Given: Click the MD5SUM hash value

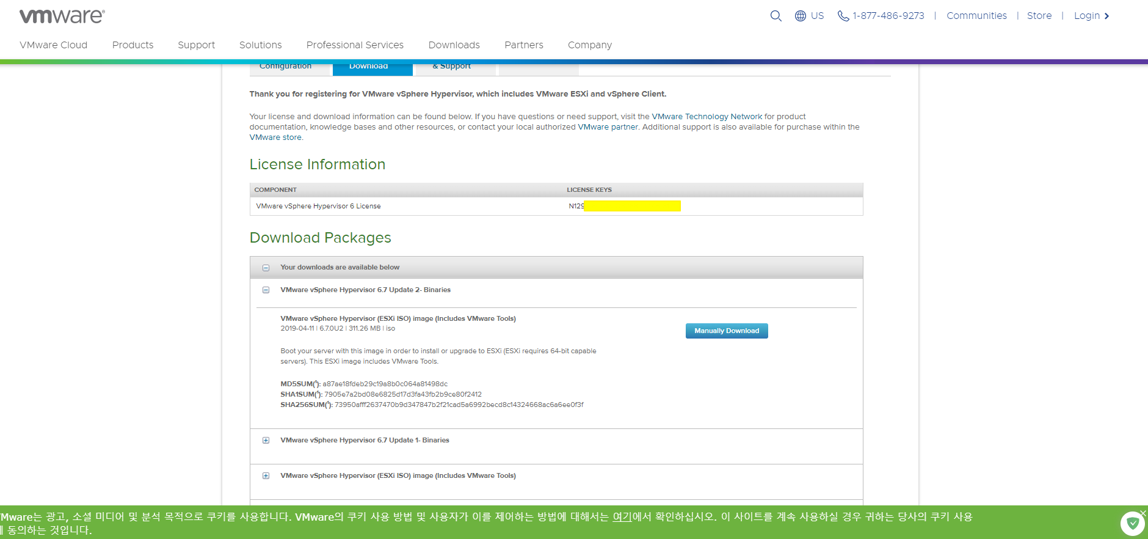Looking at the screenshot, I should point(385,384).
